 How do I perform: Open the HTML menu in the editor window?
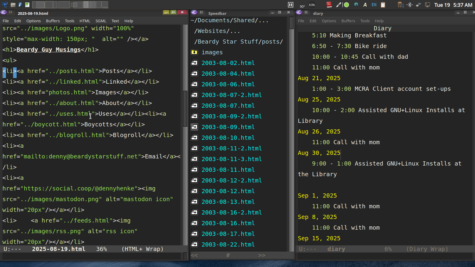coord(85,21)
